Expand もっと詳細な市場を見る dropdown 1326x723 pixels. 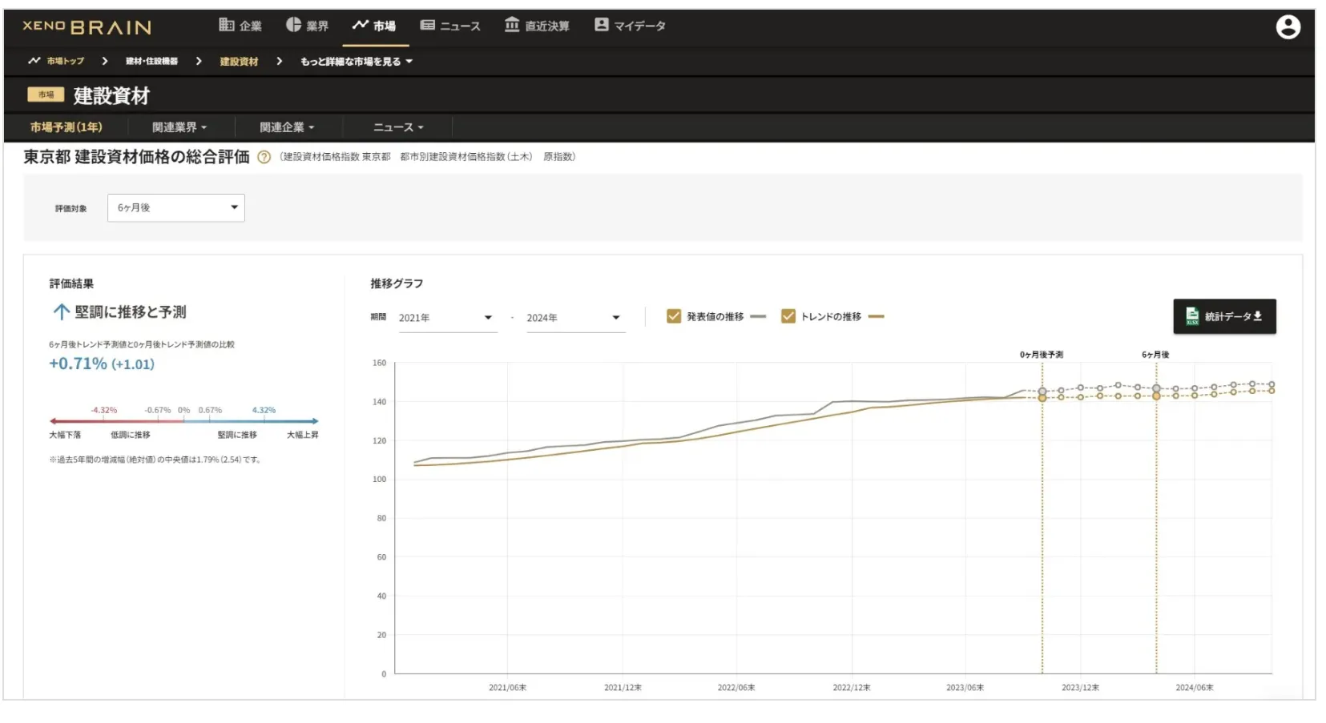[x=357, y=62]
